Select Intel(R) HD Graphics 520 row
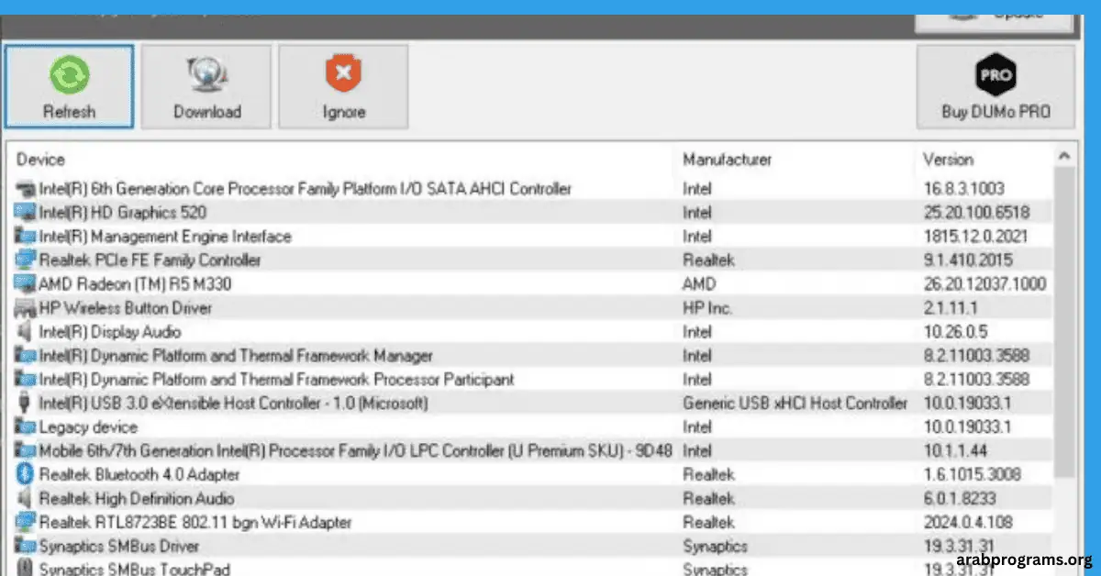This screenshot has height=576, width=1101. tap(530, 213)
